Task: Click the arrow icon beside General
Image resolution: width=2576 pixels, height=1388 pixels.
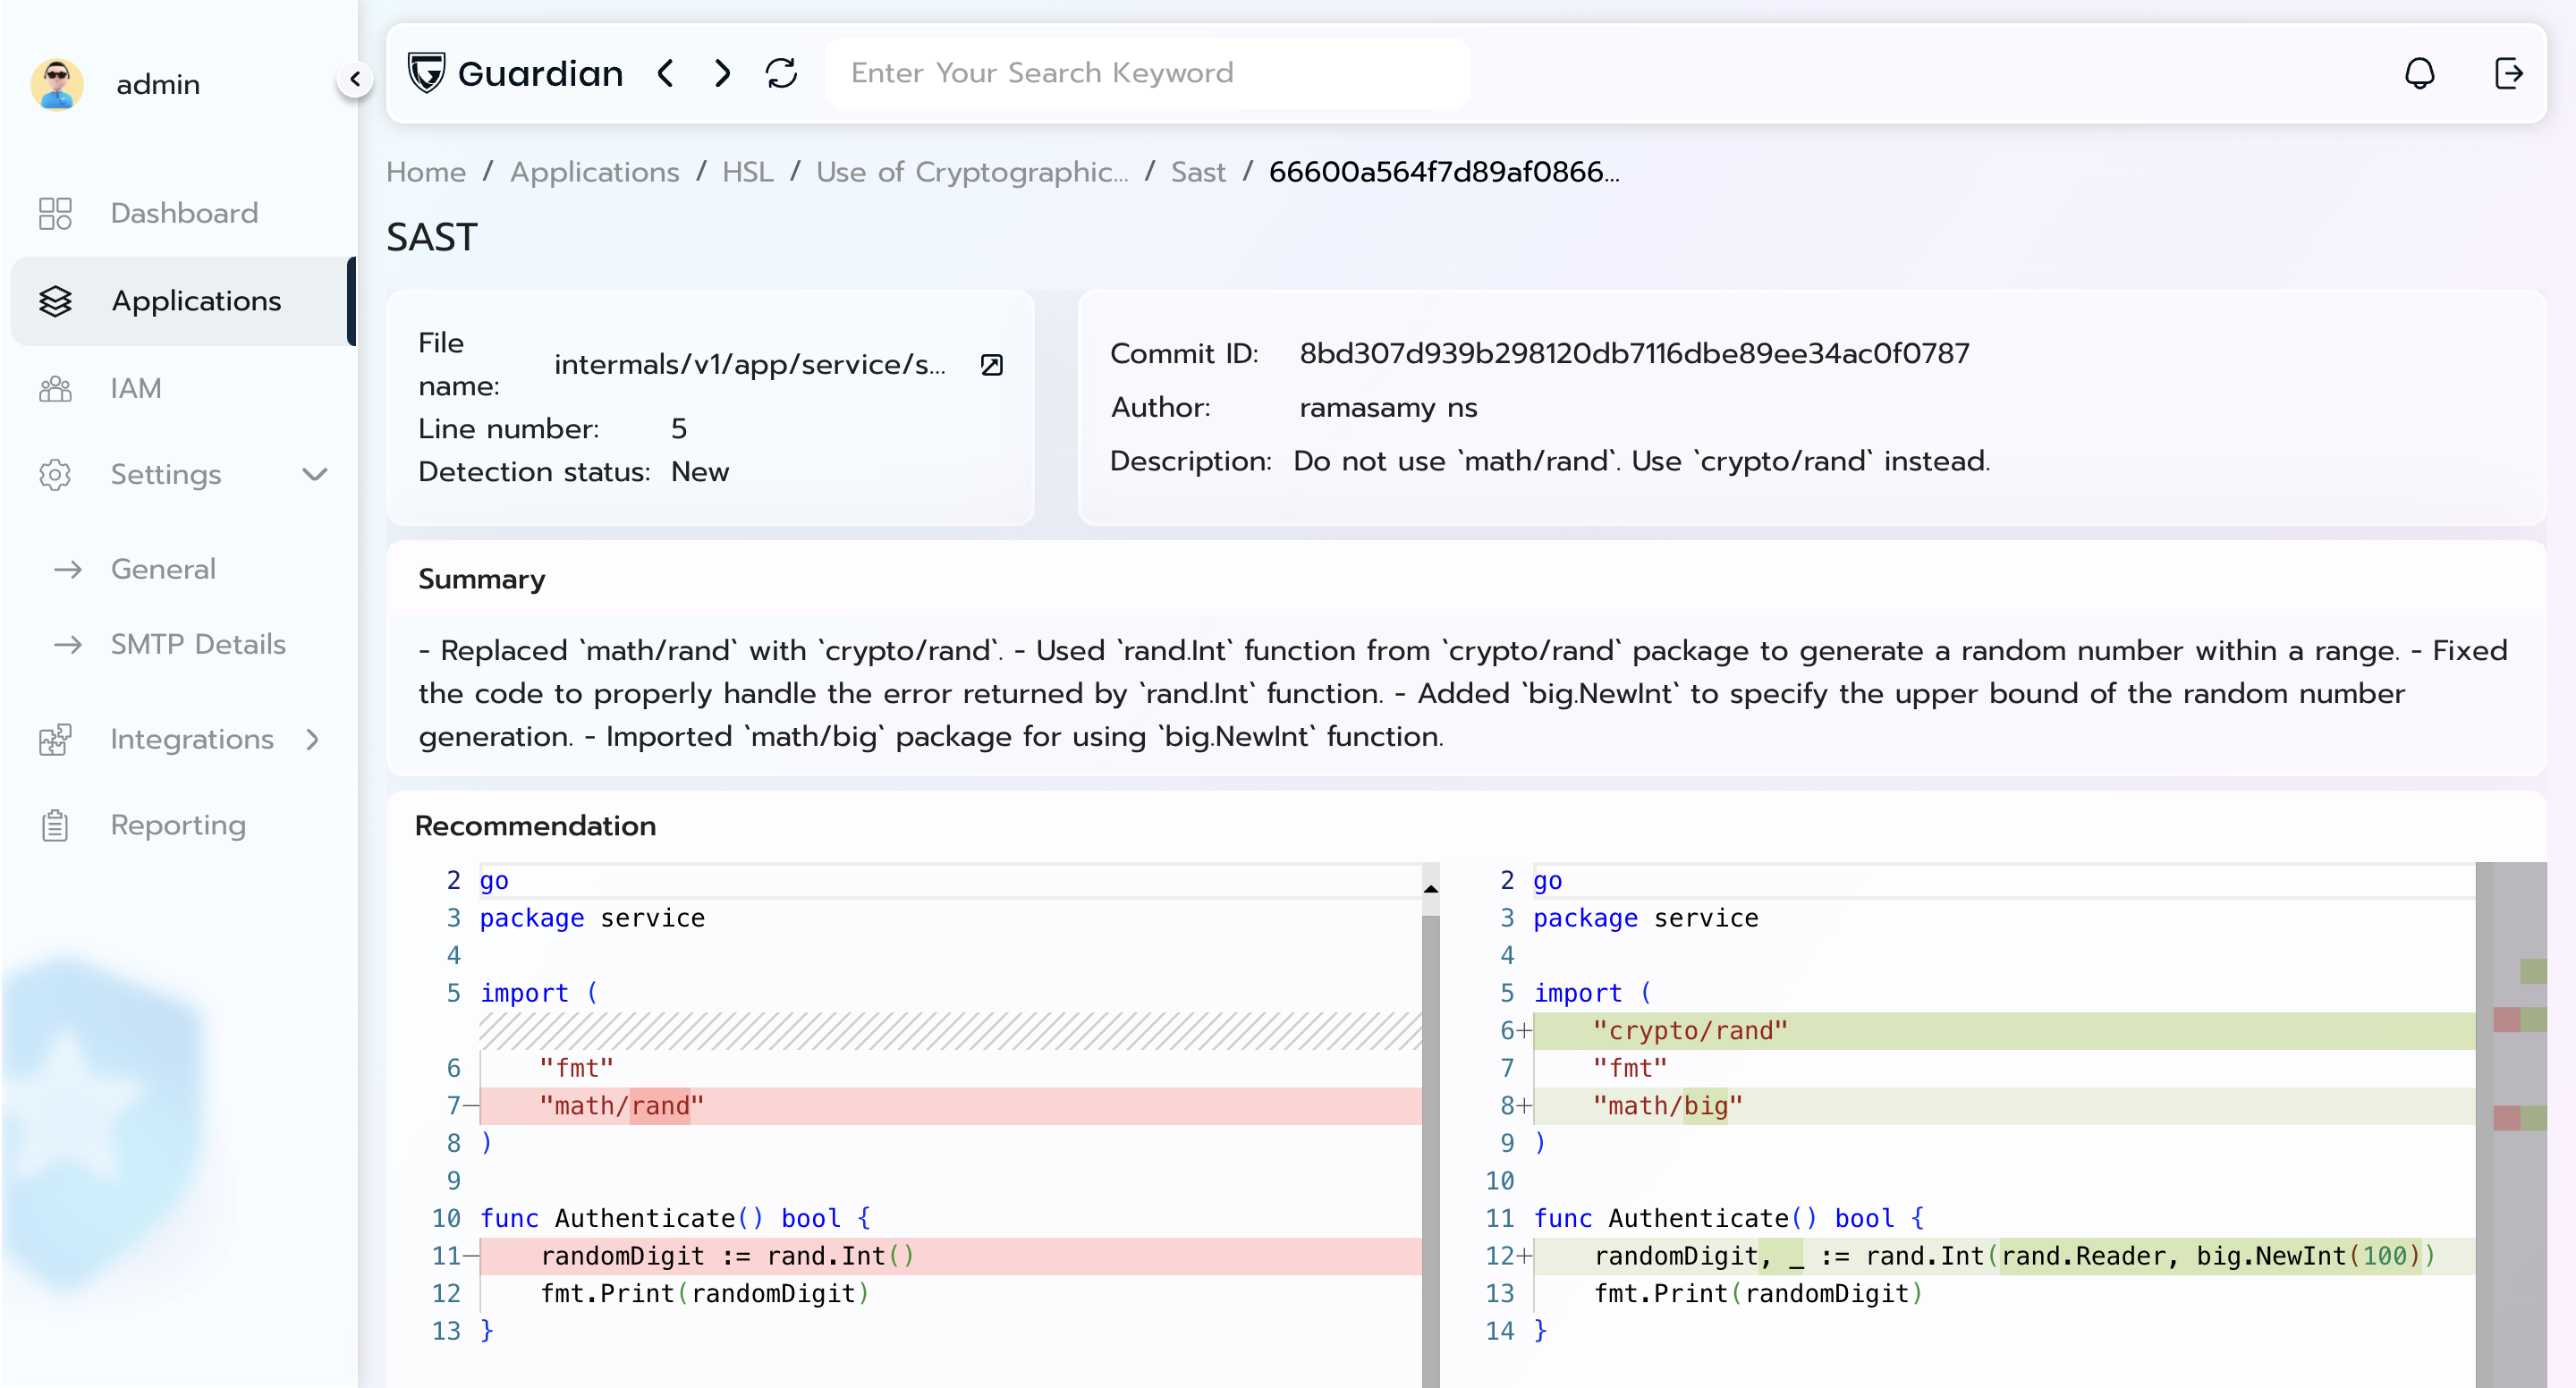Action: coord(68,570)
